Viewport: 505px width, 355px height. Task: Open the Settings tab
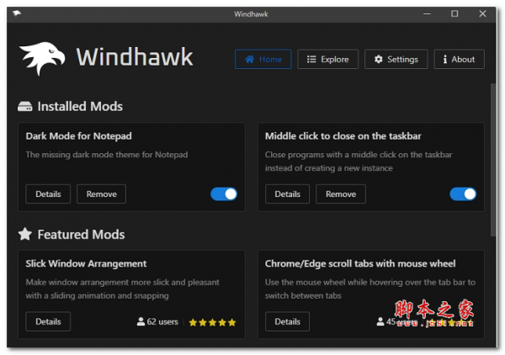pyautogui.click(x=396, y=59)
